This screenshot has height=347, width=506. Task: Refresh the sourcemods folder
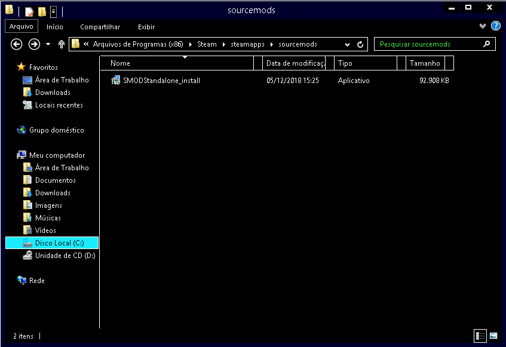(x=360, y=45)
